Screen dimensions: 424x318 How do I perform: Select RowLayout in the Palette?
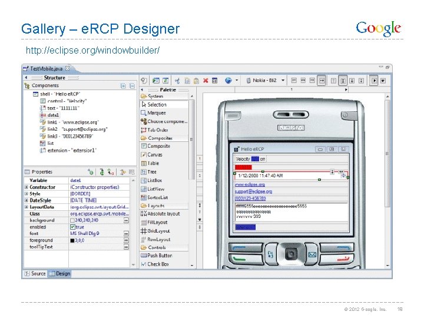(155, 239)
